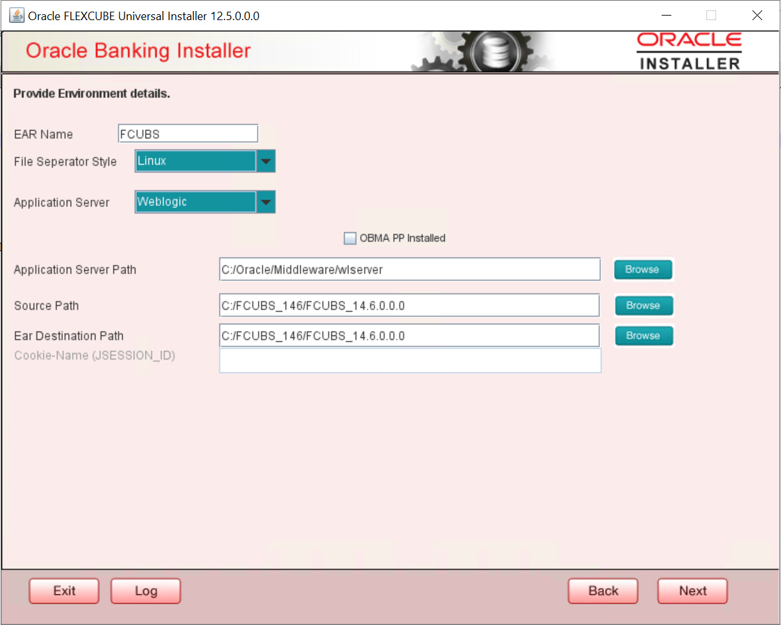Click the Oracle Installer logo
The height and width of the screenshot is (625, 781).
click(x=689, y=51)
